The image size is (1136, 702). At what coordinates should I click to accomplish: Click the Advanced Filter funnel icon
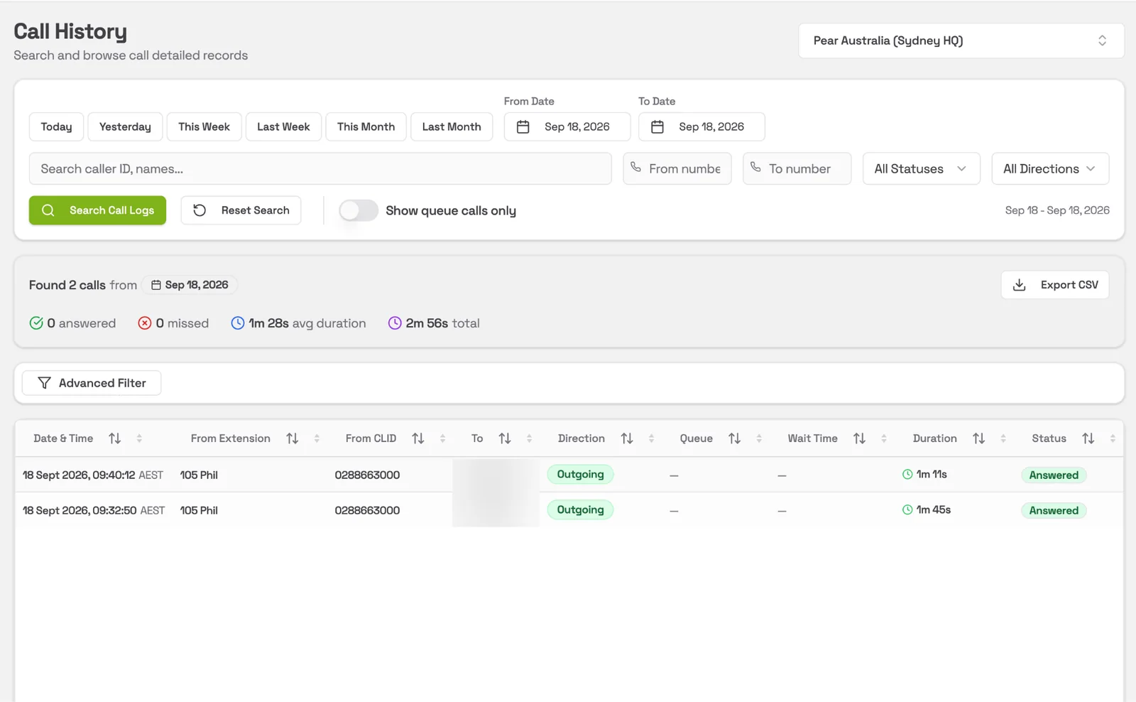coord(44,383)
